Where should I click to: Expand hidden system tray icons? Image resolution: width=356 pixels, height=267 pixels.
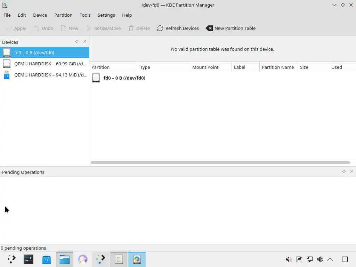pyautogui.click(x=330, y=259)
